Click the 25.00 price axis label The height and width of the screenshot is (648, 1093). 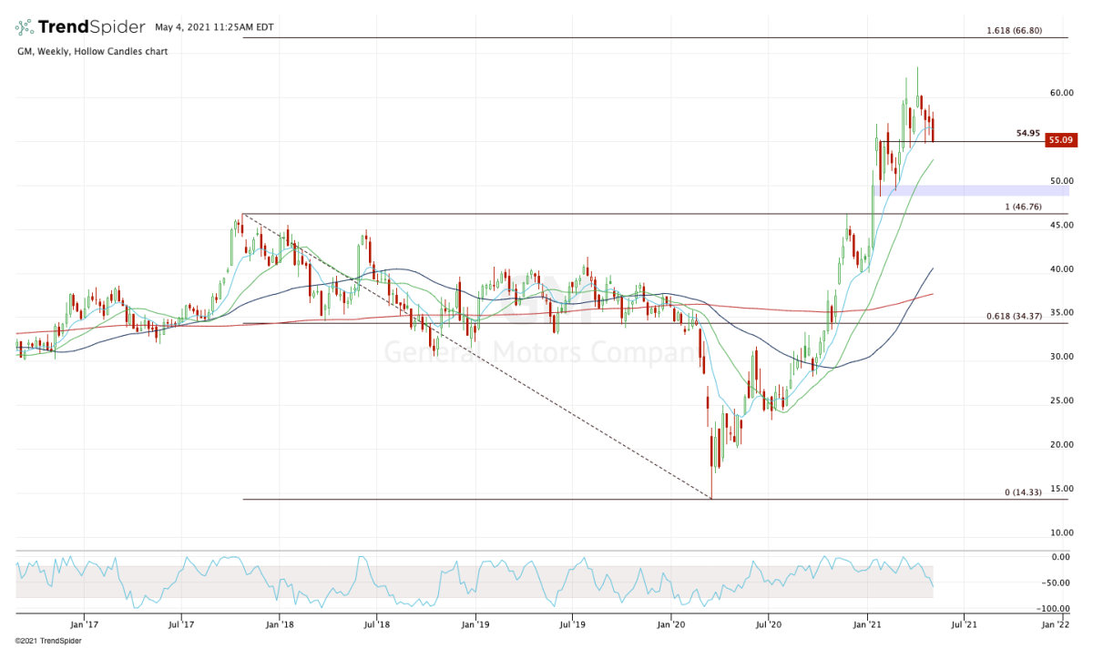(1061, 401)
